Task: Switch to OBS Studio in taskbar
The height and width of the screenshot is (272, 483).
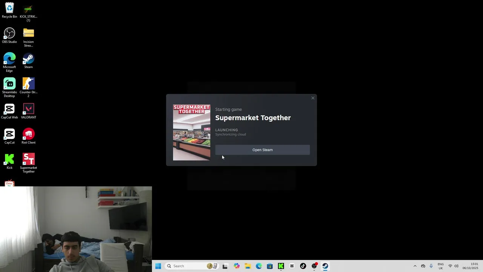Action: click(x=314, y=266)
